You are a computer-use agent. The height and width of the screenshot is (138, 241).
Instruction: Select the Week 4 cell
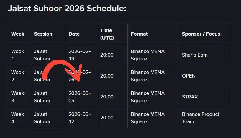tap(18, 118)
